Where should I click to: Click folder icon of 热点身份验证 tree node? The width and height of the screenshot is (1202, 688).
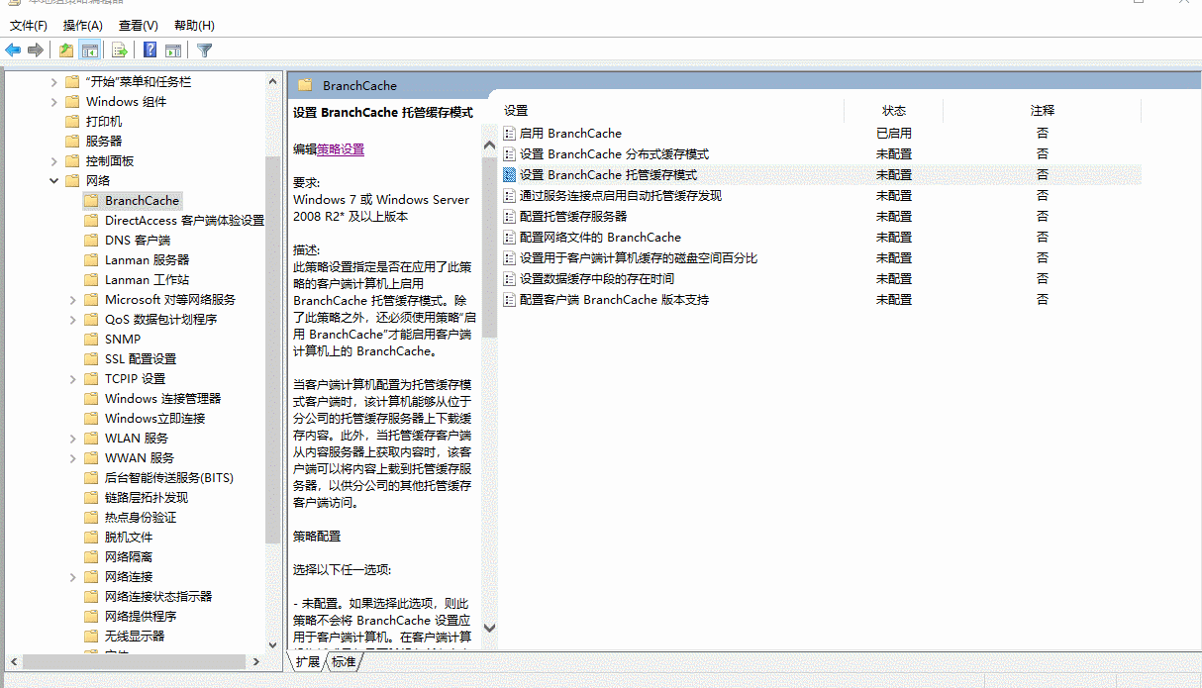pyautogui.click(x=92, y=517)
